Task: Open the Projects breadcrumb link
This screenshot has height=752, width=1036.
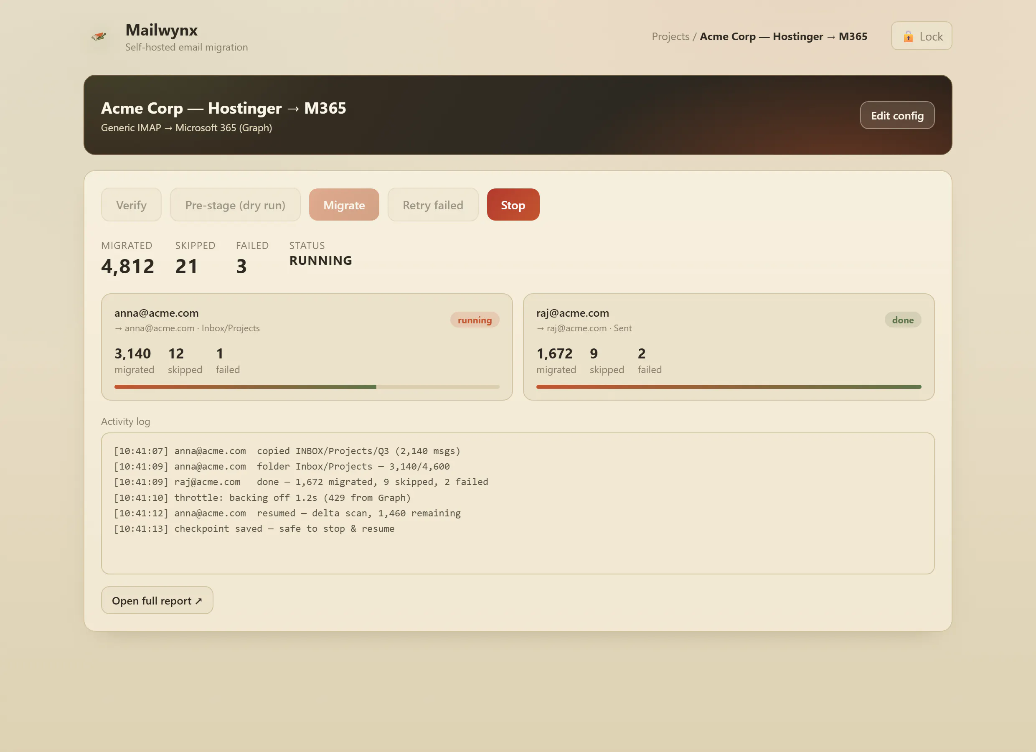Action: pyautogui.click(x=670, y=36)
